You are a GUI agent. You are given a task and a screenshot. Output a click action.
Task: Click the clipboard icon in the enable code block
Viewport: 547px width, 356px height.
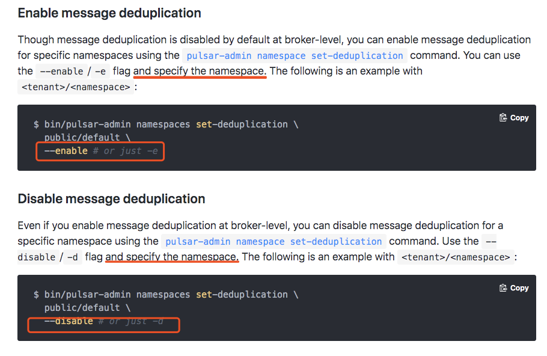coord(503,118)
